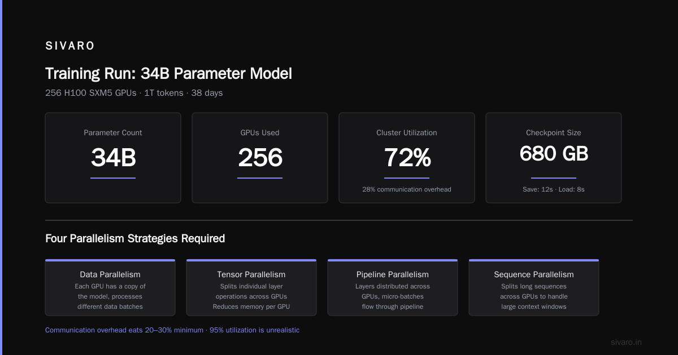Click 'flow through pipeline' text
Image resolution: width=678 pixels, height=355 pixels.
(x=393, y=307)
